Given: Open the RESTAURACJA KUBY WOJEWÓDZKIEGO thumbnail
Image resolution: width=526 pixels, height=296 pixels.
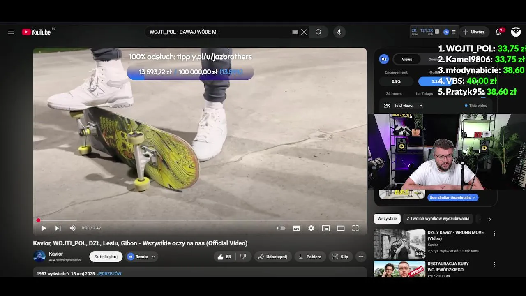Looking at the screenshot, I should 399,269.
